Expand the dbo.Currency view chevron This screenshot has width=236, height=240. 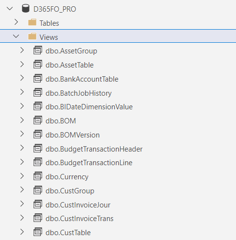[x=22, y=176]
